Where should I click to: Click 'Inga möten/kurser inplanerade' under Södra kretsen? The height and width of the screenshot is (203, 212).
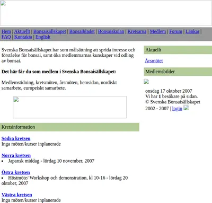coord(31,144)
